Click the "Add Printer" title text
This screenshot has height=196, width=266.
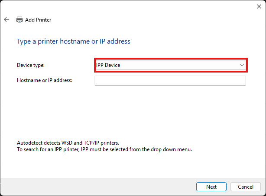click(38, 20)
